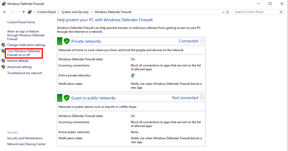Image resolution: width=288 pixels, height=151 pixels.
Task: Open Advanced settings
Action: [x=19, y=67]
